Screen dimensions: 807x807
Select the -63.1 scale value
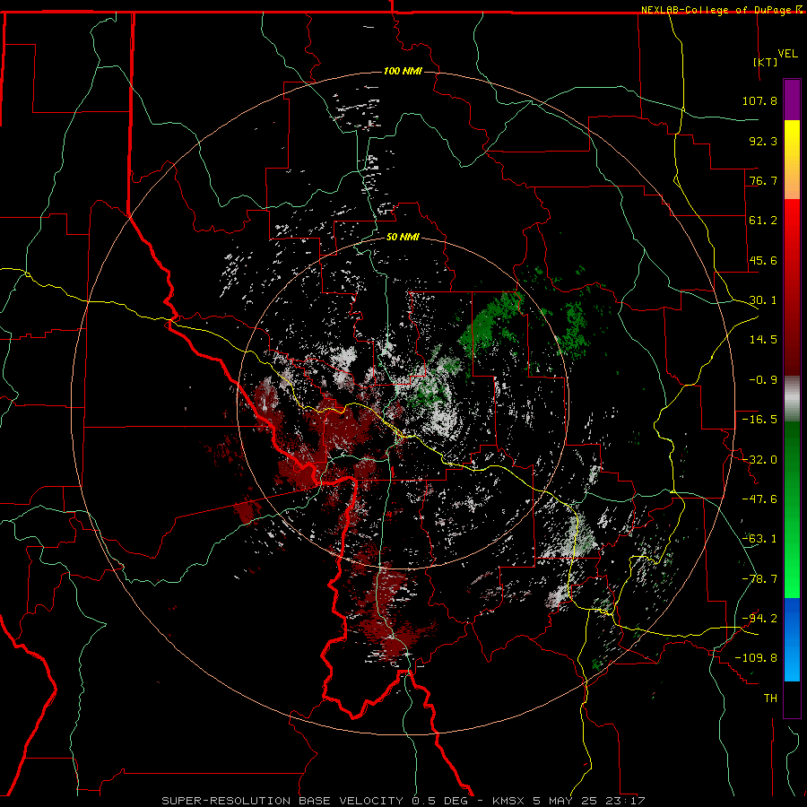[x=759, y=539]
